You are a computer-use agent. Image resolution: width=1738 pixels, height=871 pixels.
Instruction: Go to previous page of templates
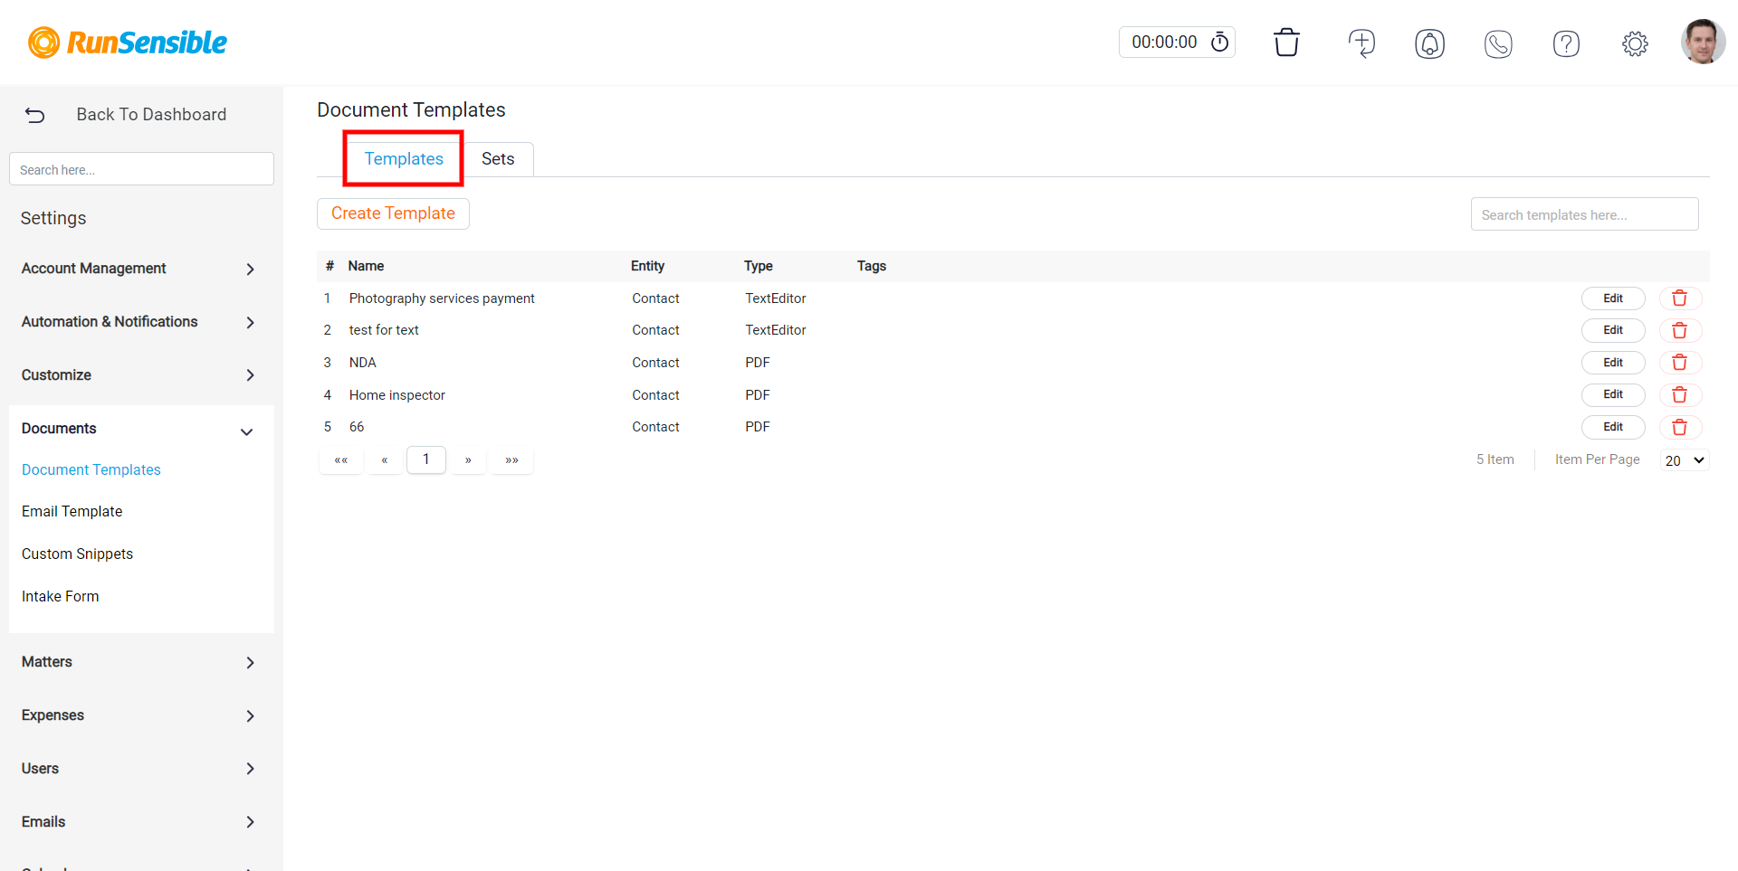point(385,460)
